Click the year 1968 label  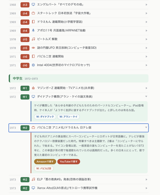pos(13,5)
